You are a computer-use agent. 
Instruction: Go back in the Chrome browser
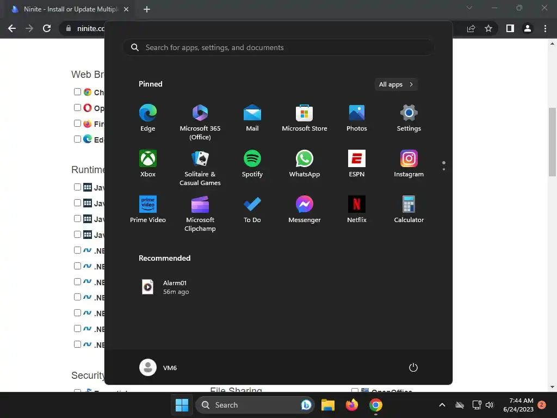pos(12,28)
